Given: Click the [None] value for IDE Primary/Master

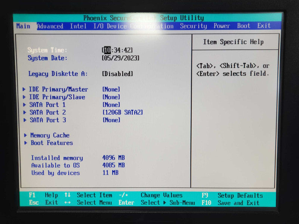Looking at the screenshot, I should [111, 89].
